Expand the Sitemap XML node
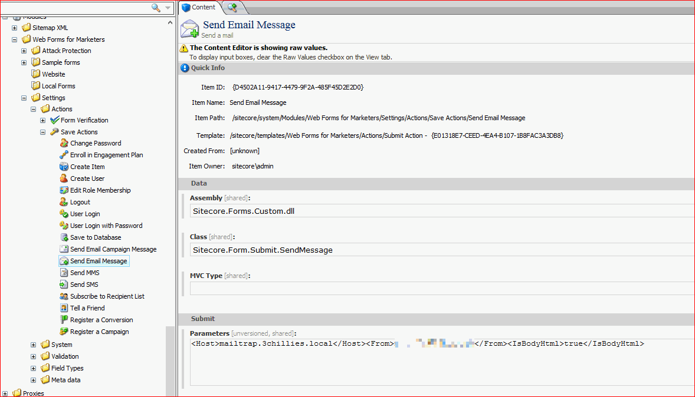Image resolution: width=695 pixels, height=397 pixels. [x=14, y=28]
